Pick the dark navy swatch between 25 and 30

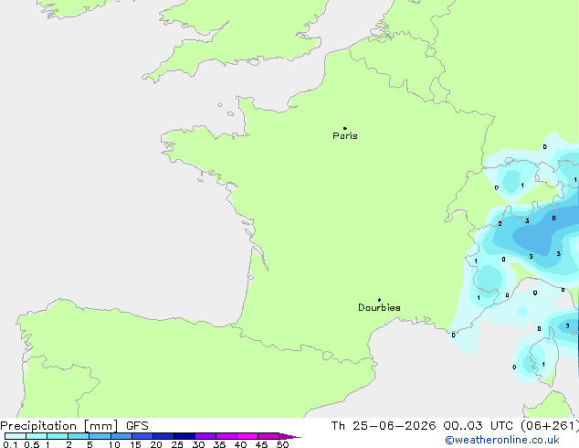click(184, 436)
